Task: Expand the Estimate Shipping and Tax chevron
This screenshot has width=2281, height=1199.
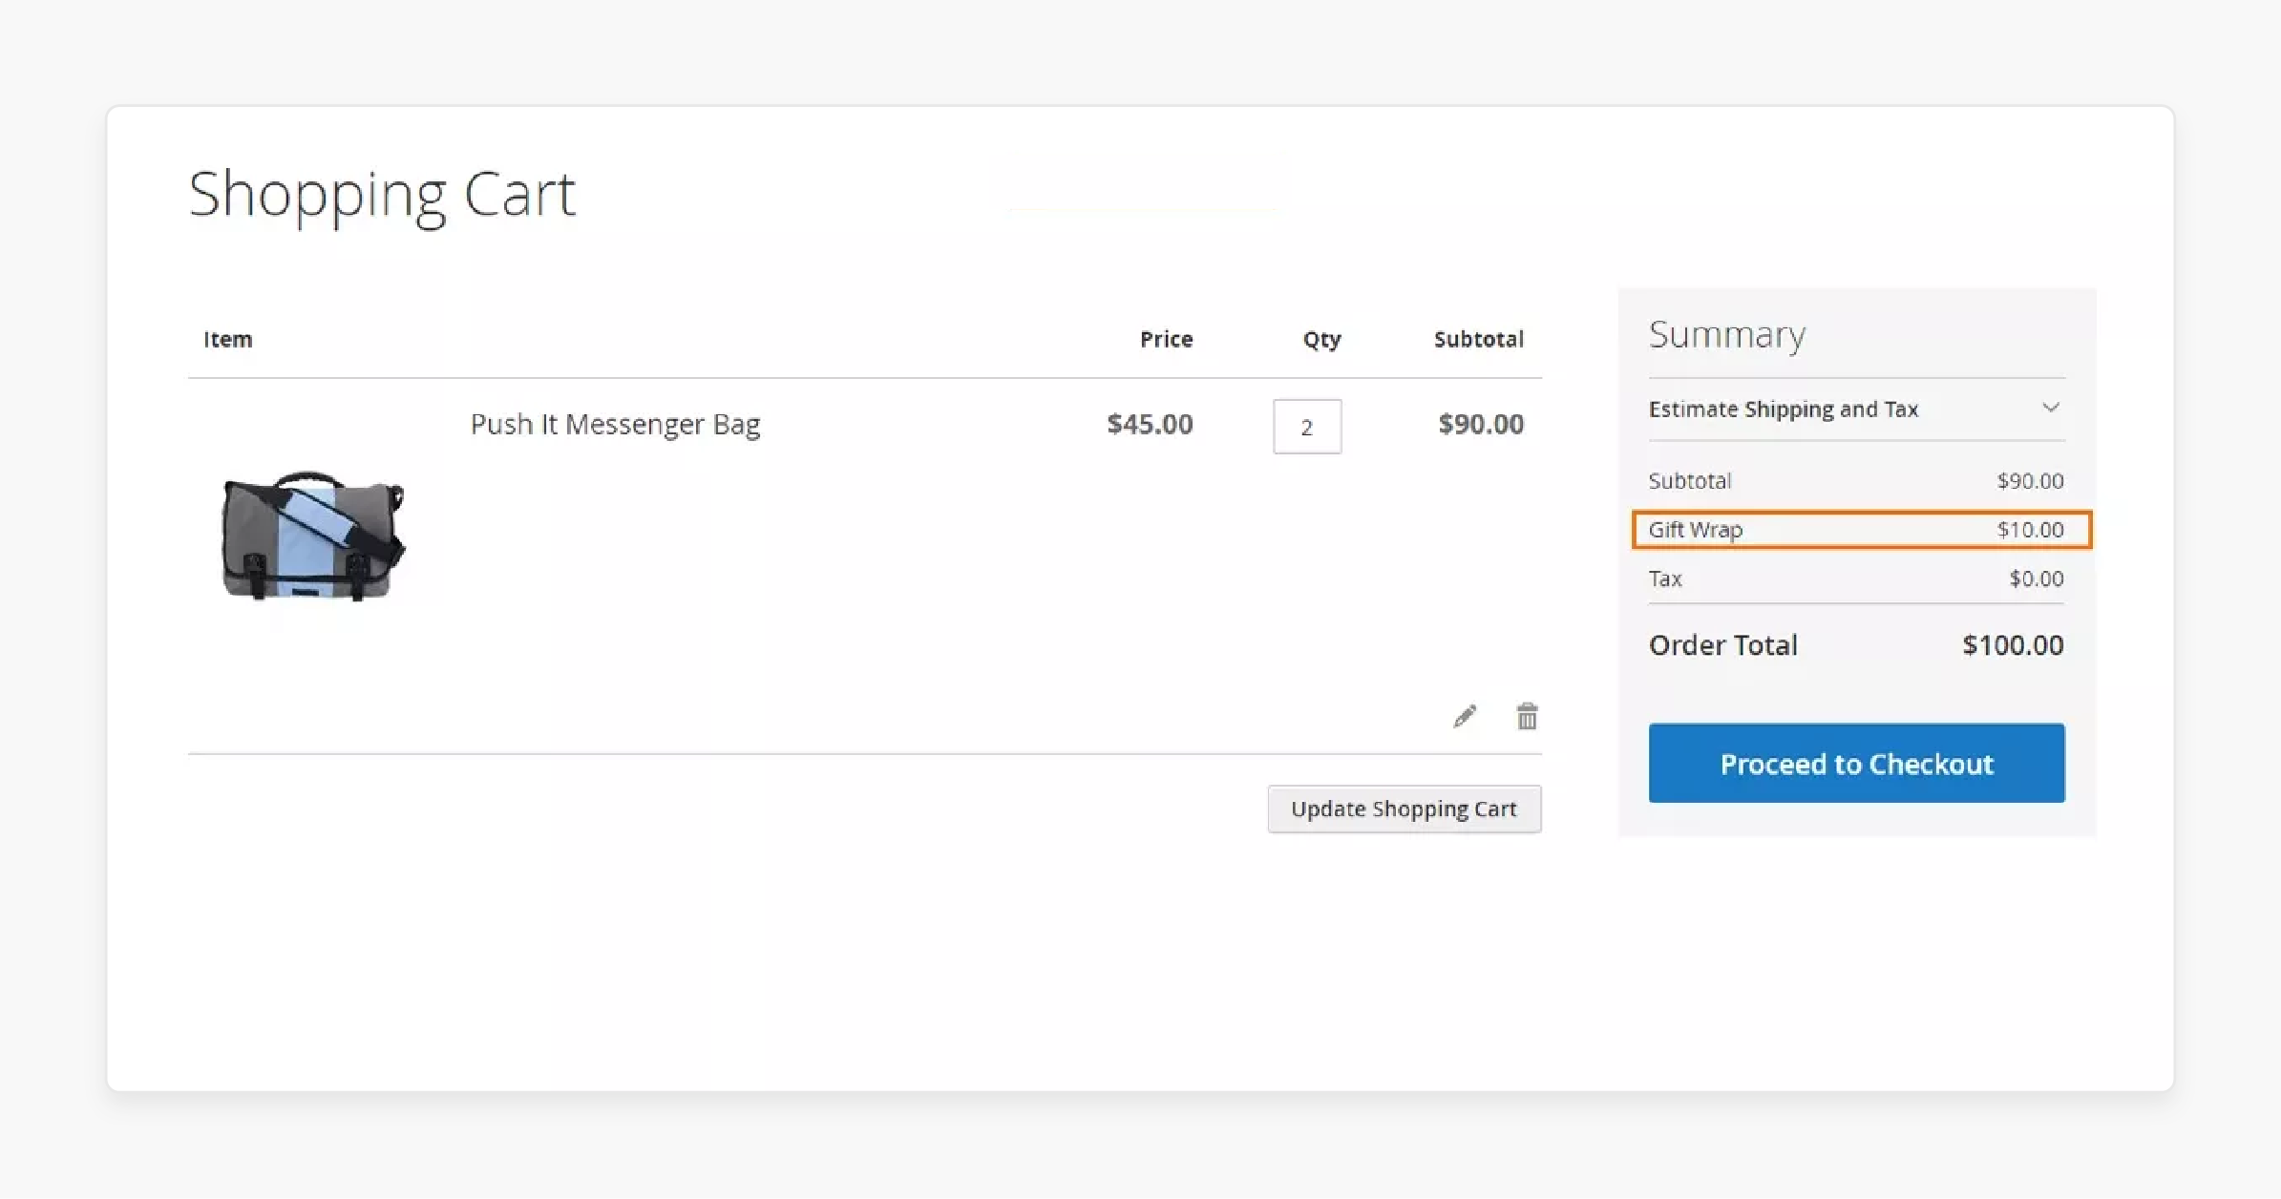Action: 2050,409
